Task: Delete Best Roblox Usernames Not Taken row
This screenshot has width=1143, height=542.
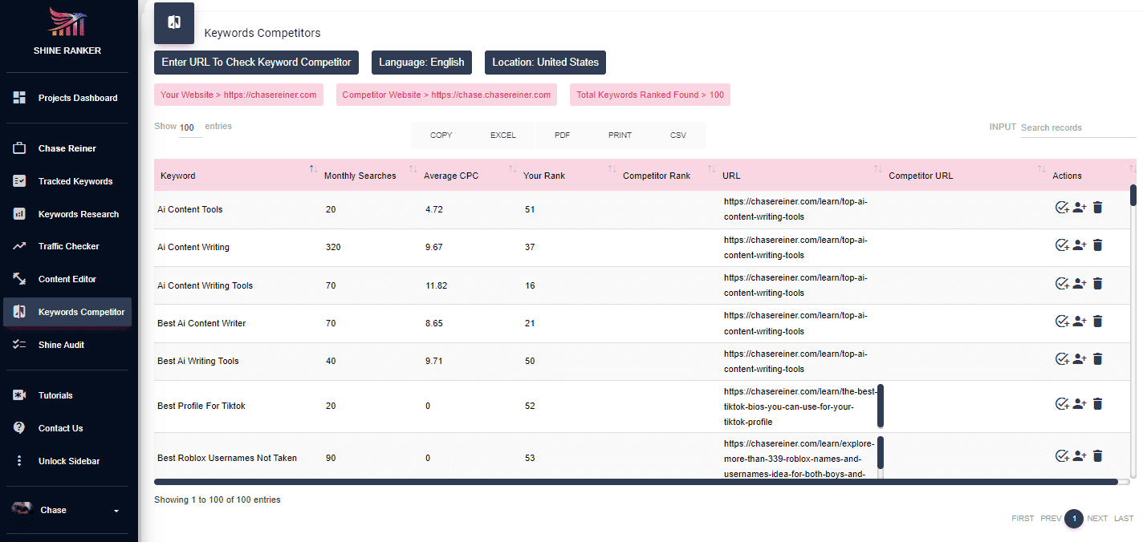Action: [x=1098, y=456]
